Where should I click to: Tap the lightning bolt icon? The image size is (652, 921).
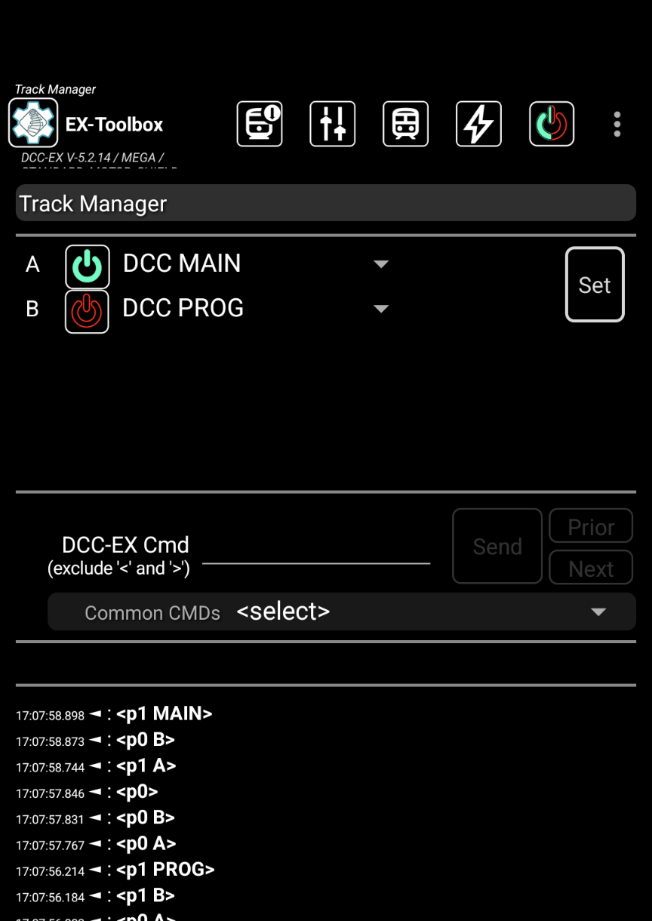(x=478, y=124)
